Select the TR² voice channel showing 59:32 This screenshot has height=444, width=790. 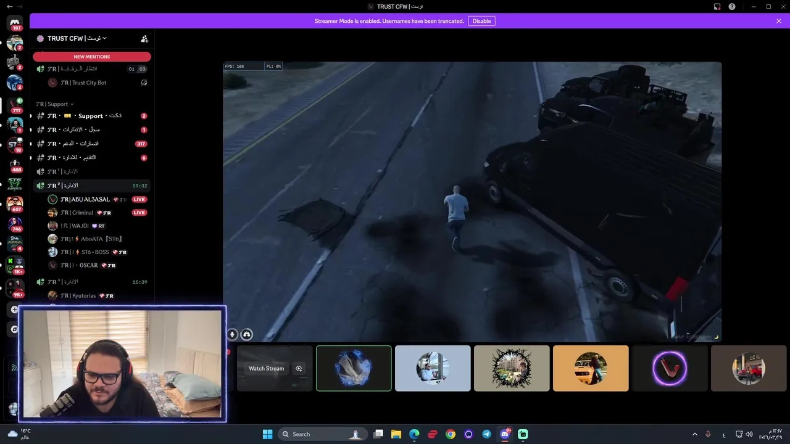(x=92, y=186)
